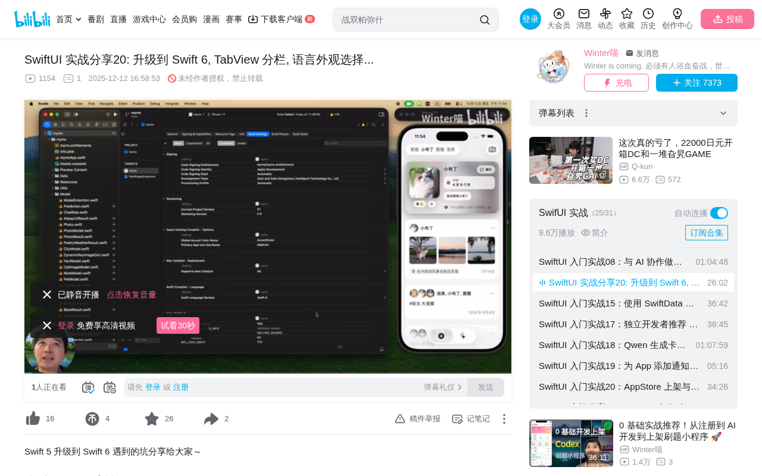The width and height of the screenshot is (762, 476).
Task: Click the 下载客户端 download icon
Action: click(253, 19)
